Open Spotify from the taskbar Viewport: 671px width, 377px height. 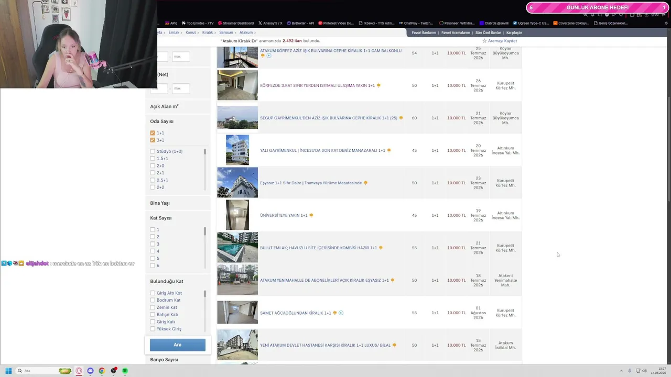pos(125,371)
